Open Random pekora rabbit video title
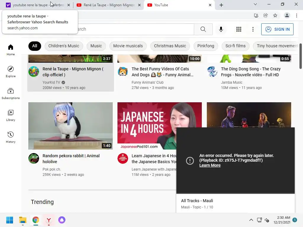The height and width of the screenshot is (227, 303). [x=71, y=159]
